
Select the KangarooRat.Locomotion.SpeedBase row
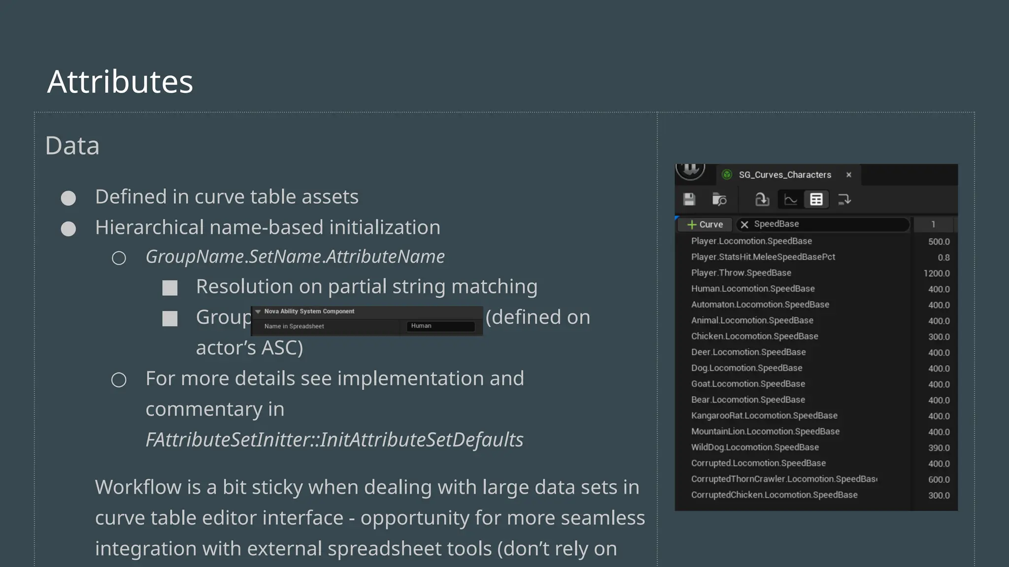[816, 416]
